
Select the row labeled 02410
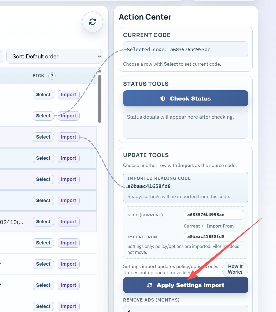(x=43, y=222)
